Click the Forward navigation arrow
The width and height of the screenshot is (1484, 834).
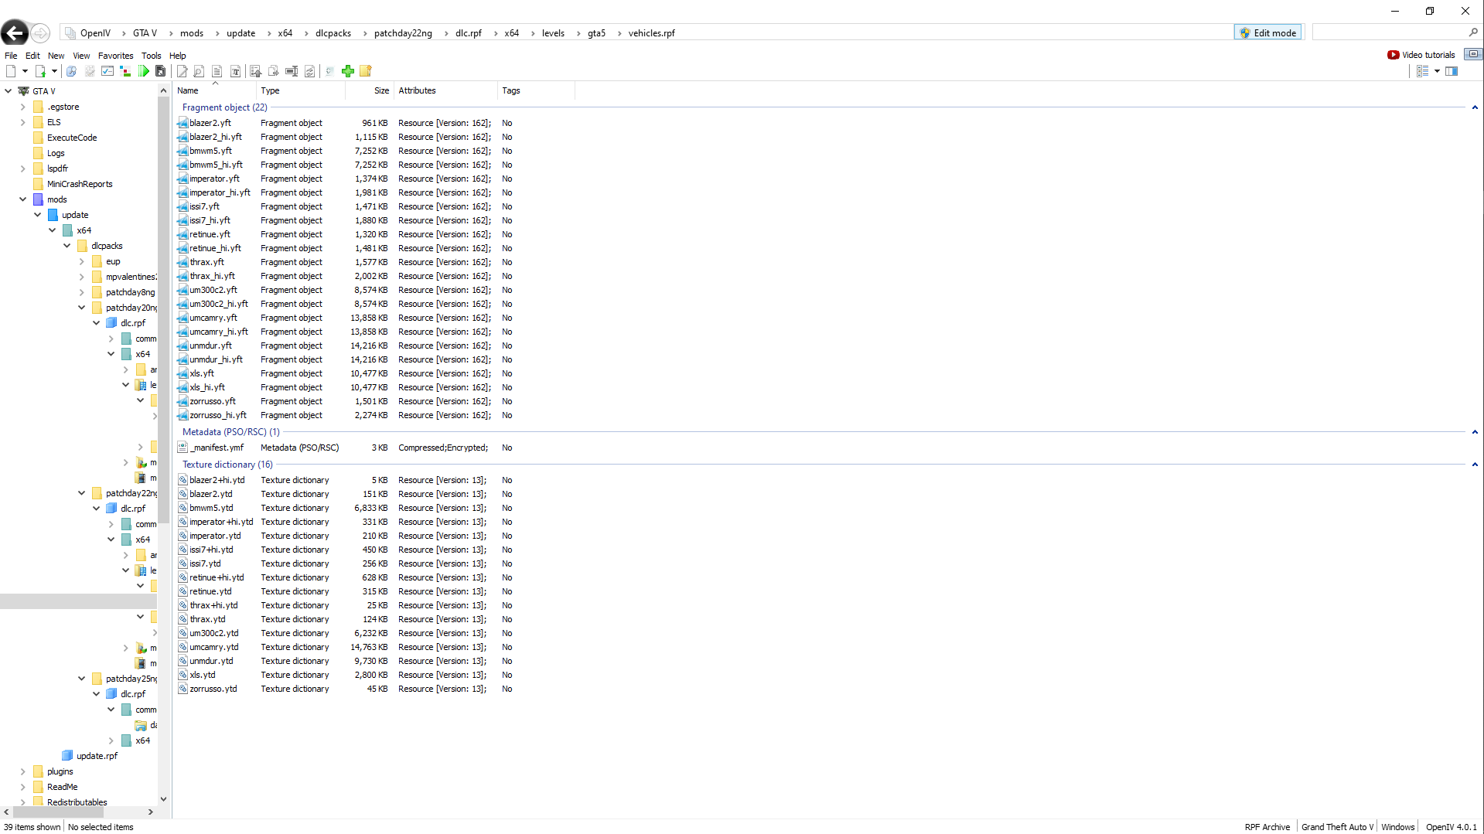point(41,32)
